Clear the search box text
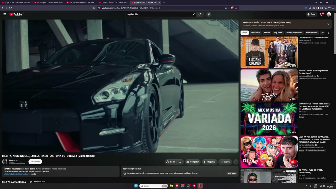Image resolution: width=336 pixels, height=189 pixels. (x=193, y=14)
